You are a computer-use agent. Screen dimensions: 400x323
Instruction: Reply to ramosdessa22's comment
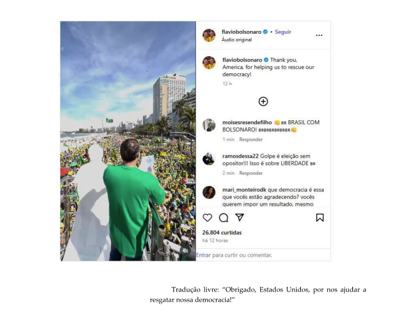[251, 173]
